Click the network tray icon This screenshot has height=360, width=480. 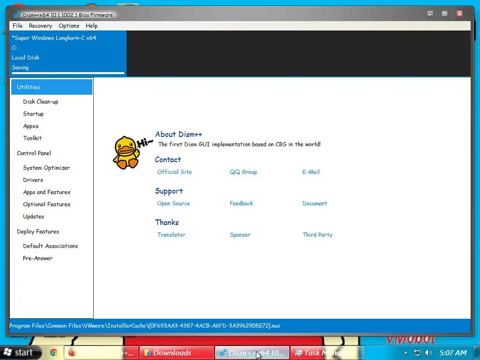pos(417,352)
